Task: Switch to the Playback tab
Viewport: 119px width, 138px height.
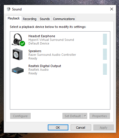Action: 14,18
